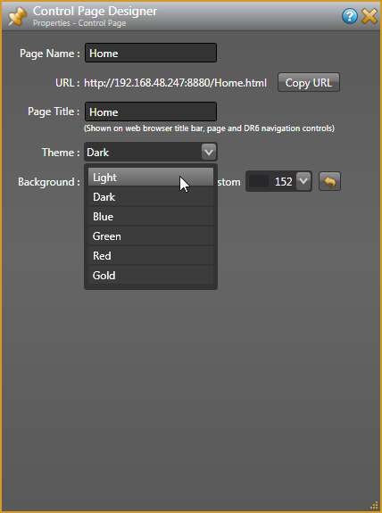Choose the Green theme option

(x=151, y=236)
